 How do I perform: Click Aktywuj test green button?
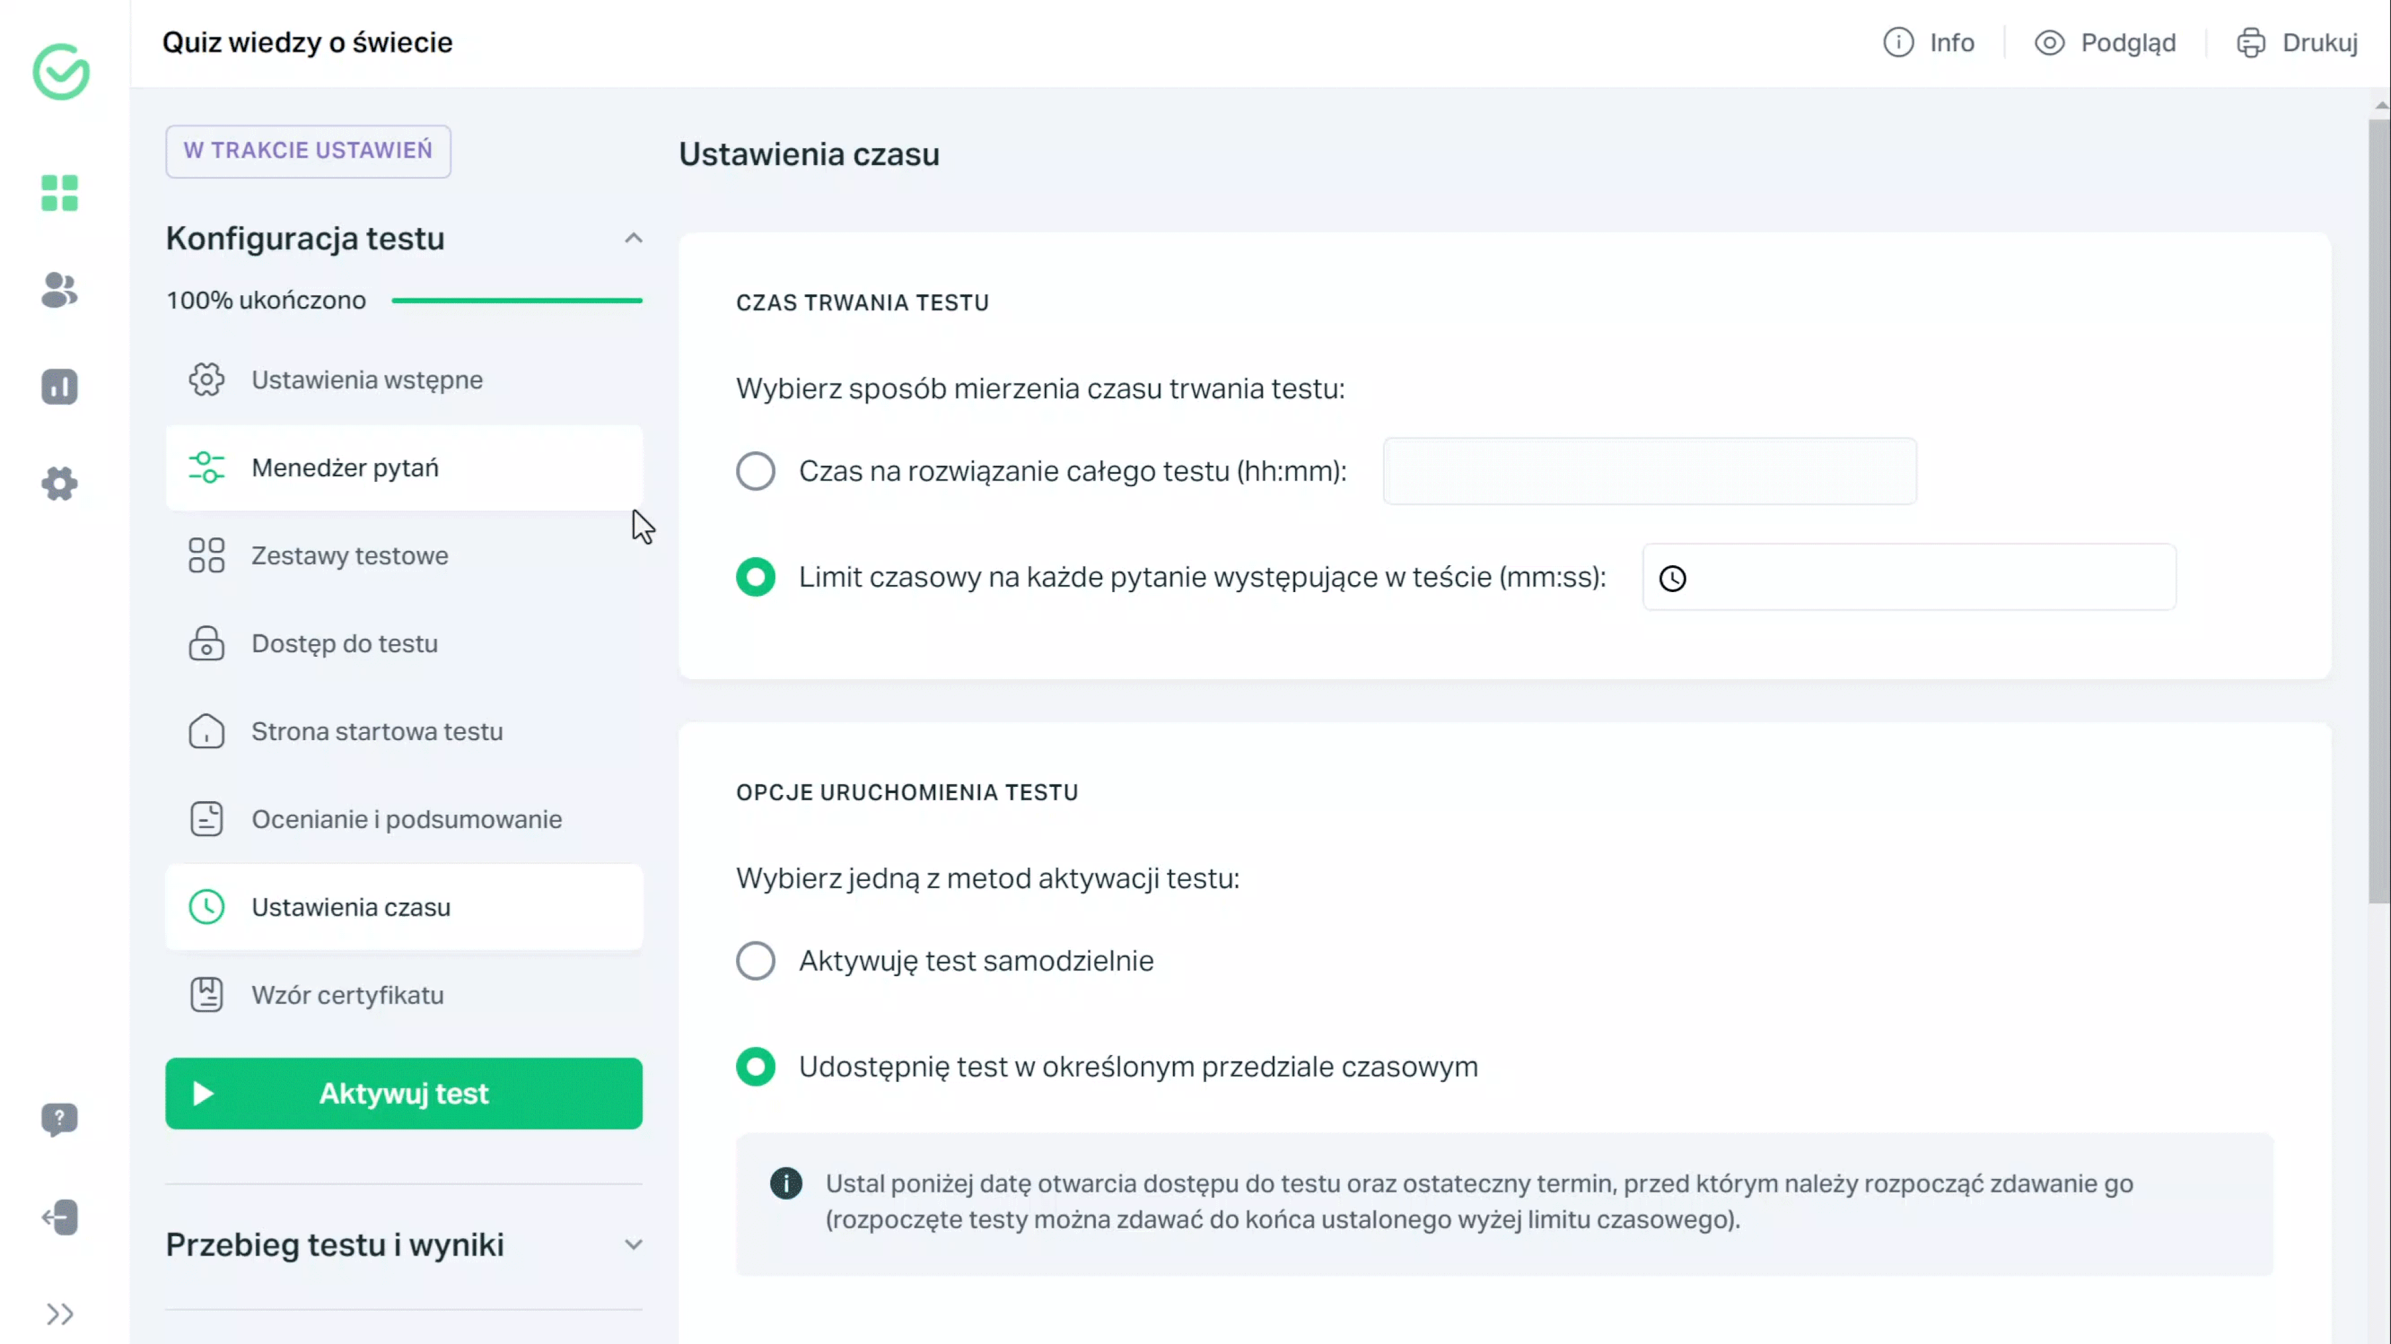(x=404, y=1093)
